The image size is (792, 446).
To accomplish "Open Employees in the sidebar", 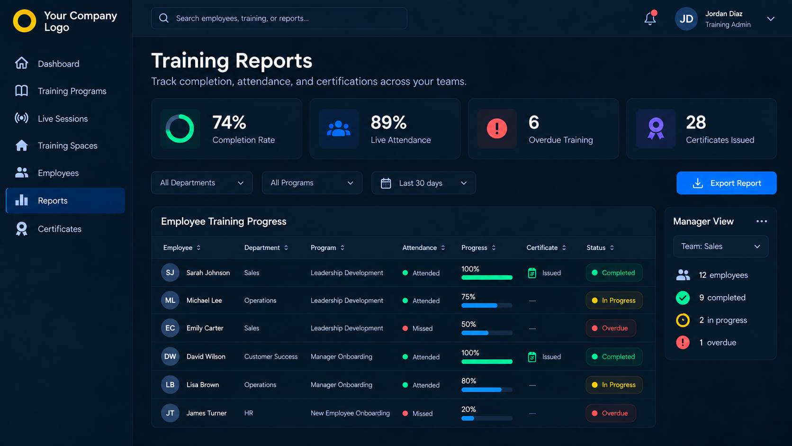I will pyautogui.click(x=65, y=173).
